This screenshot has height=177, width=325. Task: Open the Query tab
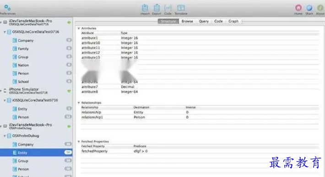[x=204, y=21]
